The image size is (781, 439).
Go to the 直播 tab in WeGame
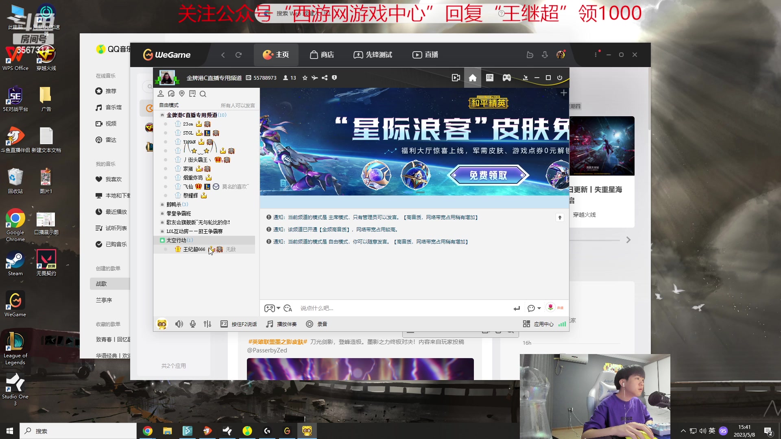425,55
